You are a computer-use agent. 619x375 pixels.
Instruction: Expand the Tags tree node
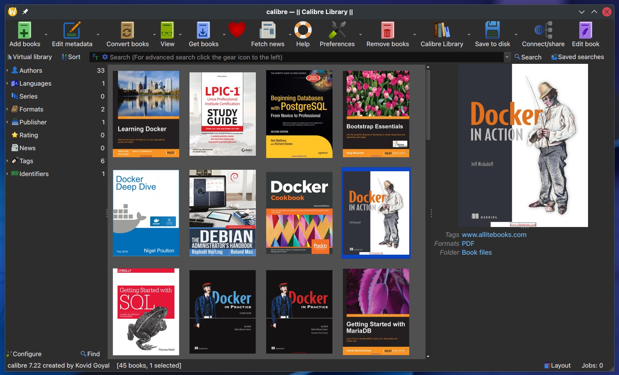(7, 161)
